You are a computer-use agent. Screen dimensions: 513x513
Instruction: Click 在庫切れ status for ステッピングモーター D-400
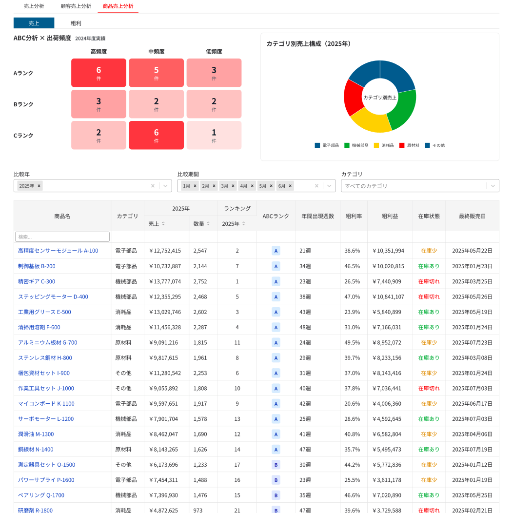pyautogui.click(x=429, y=297)
